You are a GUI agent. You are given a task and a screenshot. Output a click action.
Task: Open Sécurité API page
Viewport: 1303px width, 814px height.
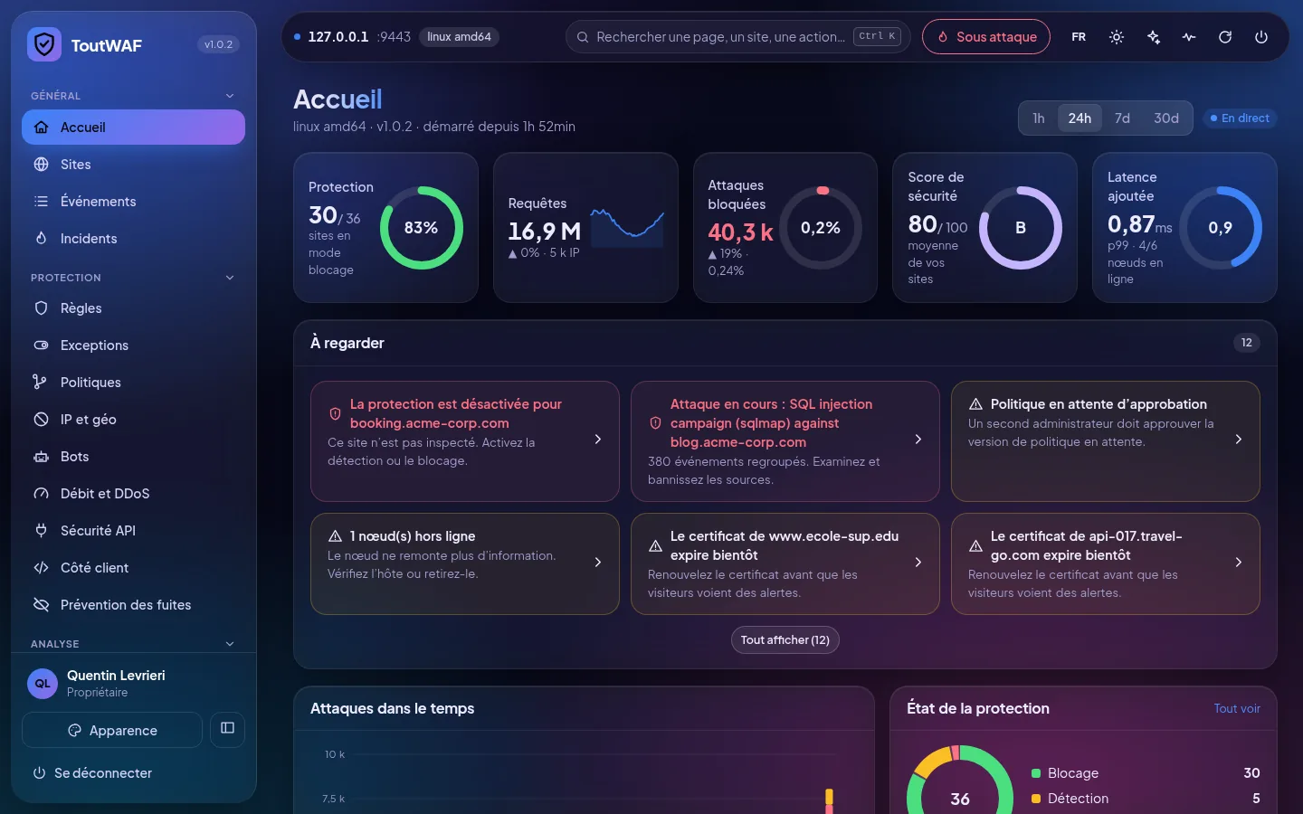pos(133,531)
